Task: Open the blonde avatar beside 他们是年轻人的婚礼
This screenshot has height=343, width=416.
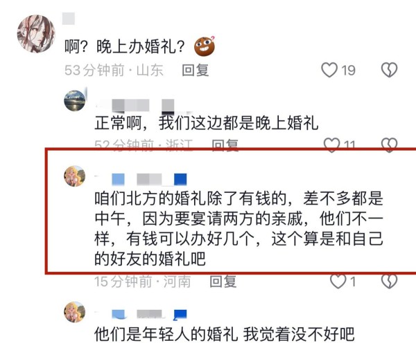Action: click(75, 312)
